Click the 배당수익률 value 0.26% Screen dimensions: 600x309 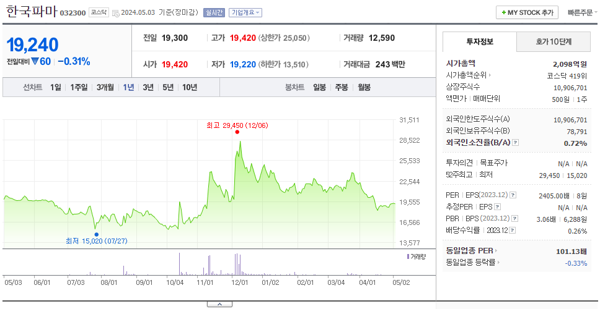578,231
